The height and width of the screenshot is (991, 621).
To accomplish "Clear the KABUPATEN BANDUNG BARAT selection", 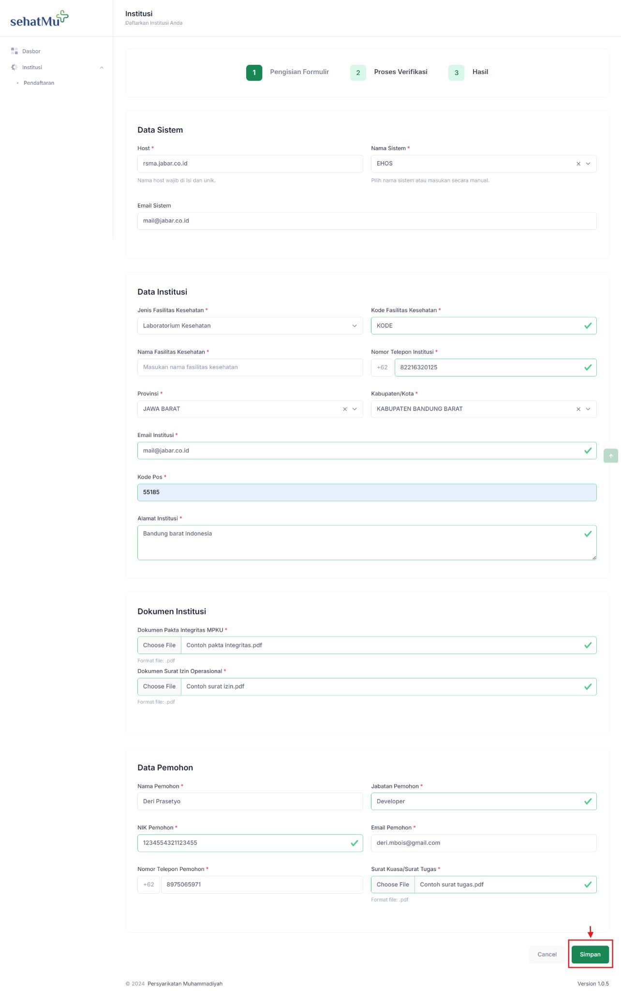I will click(578, 409).
